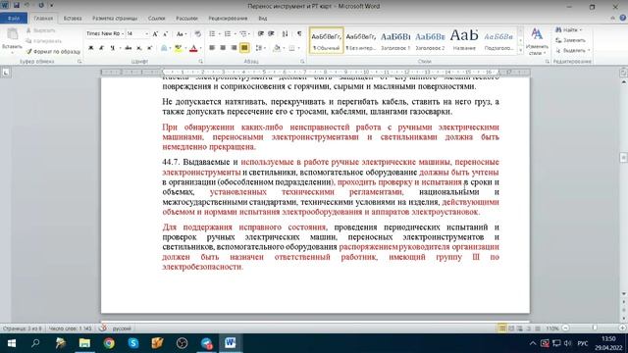This screenshot has width=628, height=353.
Task: Toggle underline formatting Ч
Action: tap(113, 48)
